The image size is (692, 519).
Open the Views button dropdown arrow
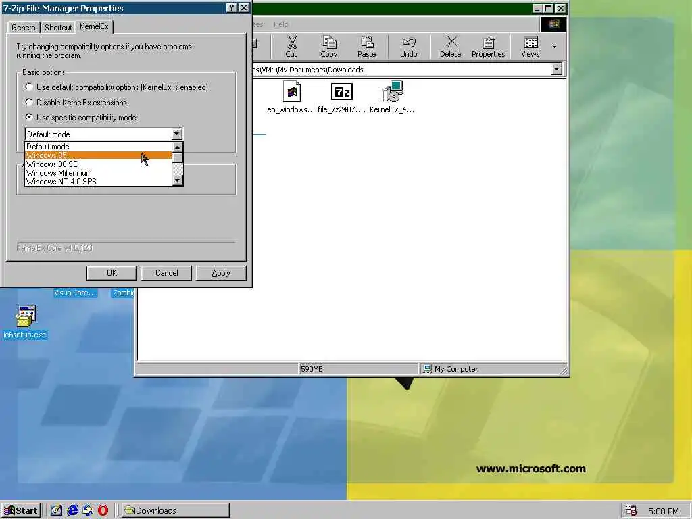click(x=554, y=47)
